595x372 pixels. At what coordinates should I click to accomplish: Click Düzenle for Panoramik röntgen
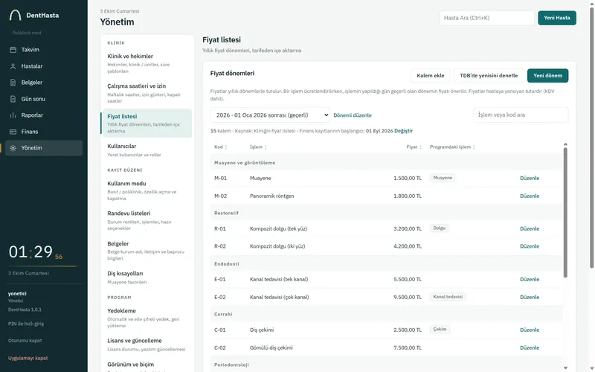(530, 196)
